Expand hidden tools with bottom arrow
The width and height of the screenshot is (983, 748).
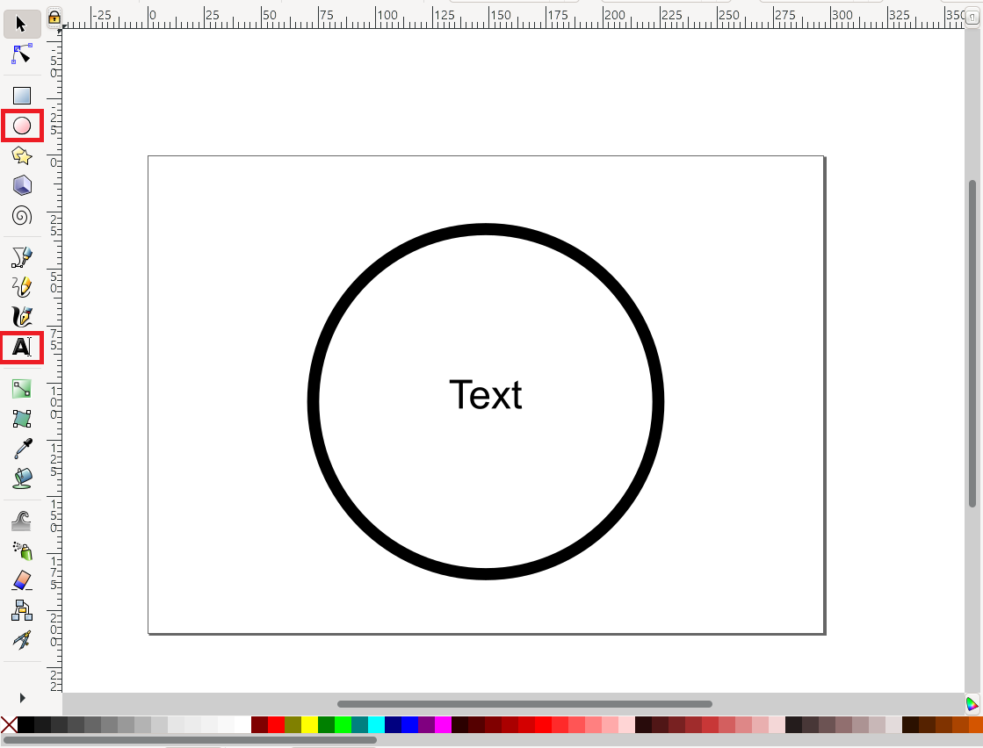pos(21,697)
